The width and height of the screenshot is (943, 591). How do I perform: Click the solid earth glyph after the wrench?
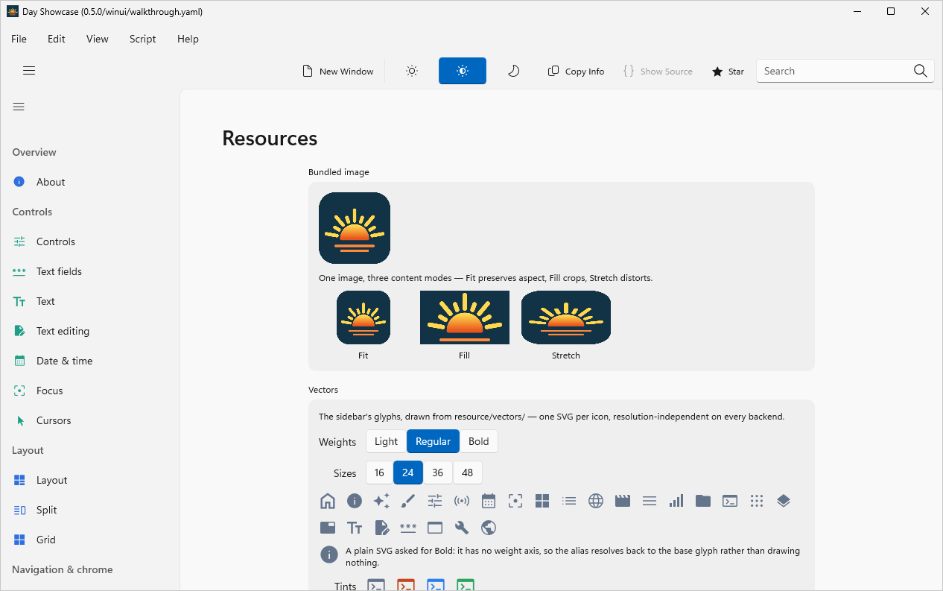tap(489, 528)
